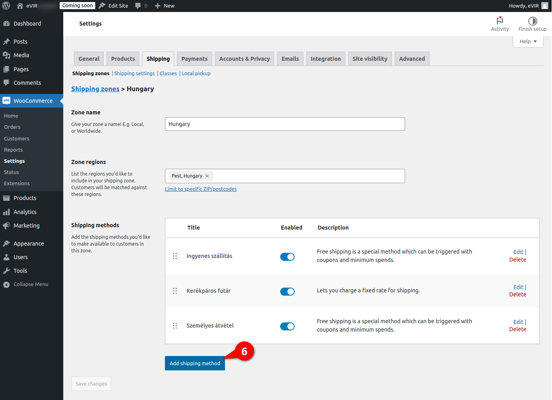The width and height of the screenshot is (552, 400).
Task: Delete the Ingyenes szállítás method
Action: pyautogui.click(x=518, y=260)
